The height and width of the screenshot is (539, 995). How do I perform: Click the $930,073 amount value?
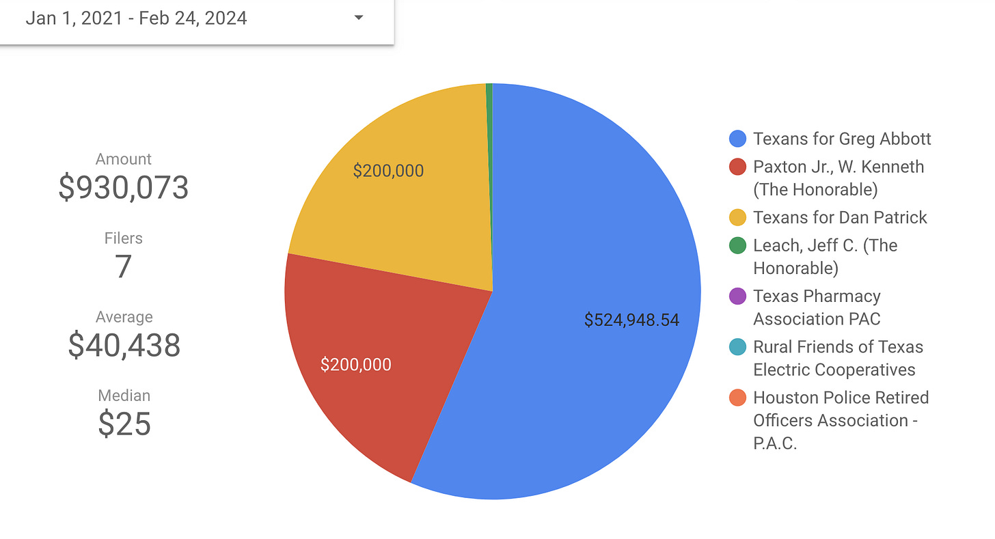pos(124,187)
